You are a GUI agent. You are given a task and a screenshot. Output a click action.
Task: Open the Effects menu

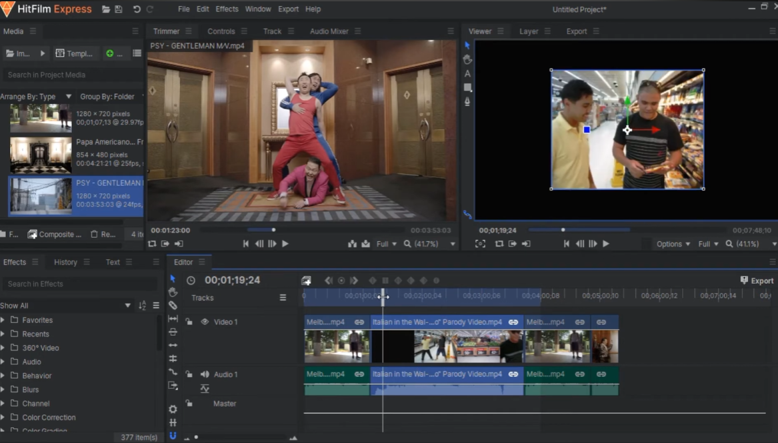click(227, 9)
